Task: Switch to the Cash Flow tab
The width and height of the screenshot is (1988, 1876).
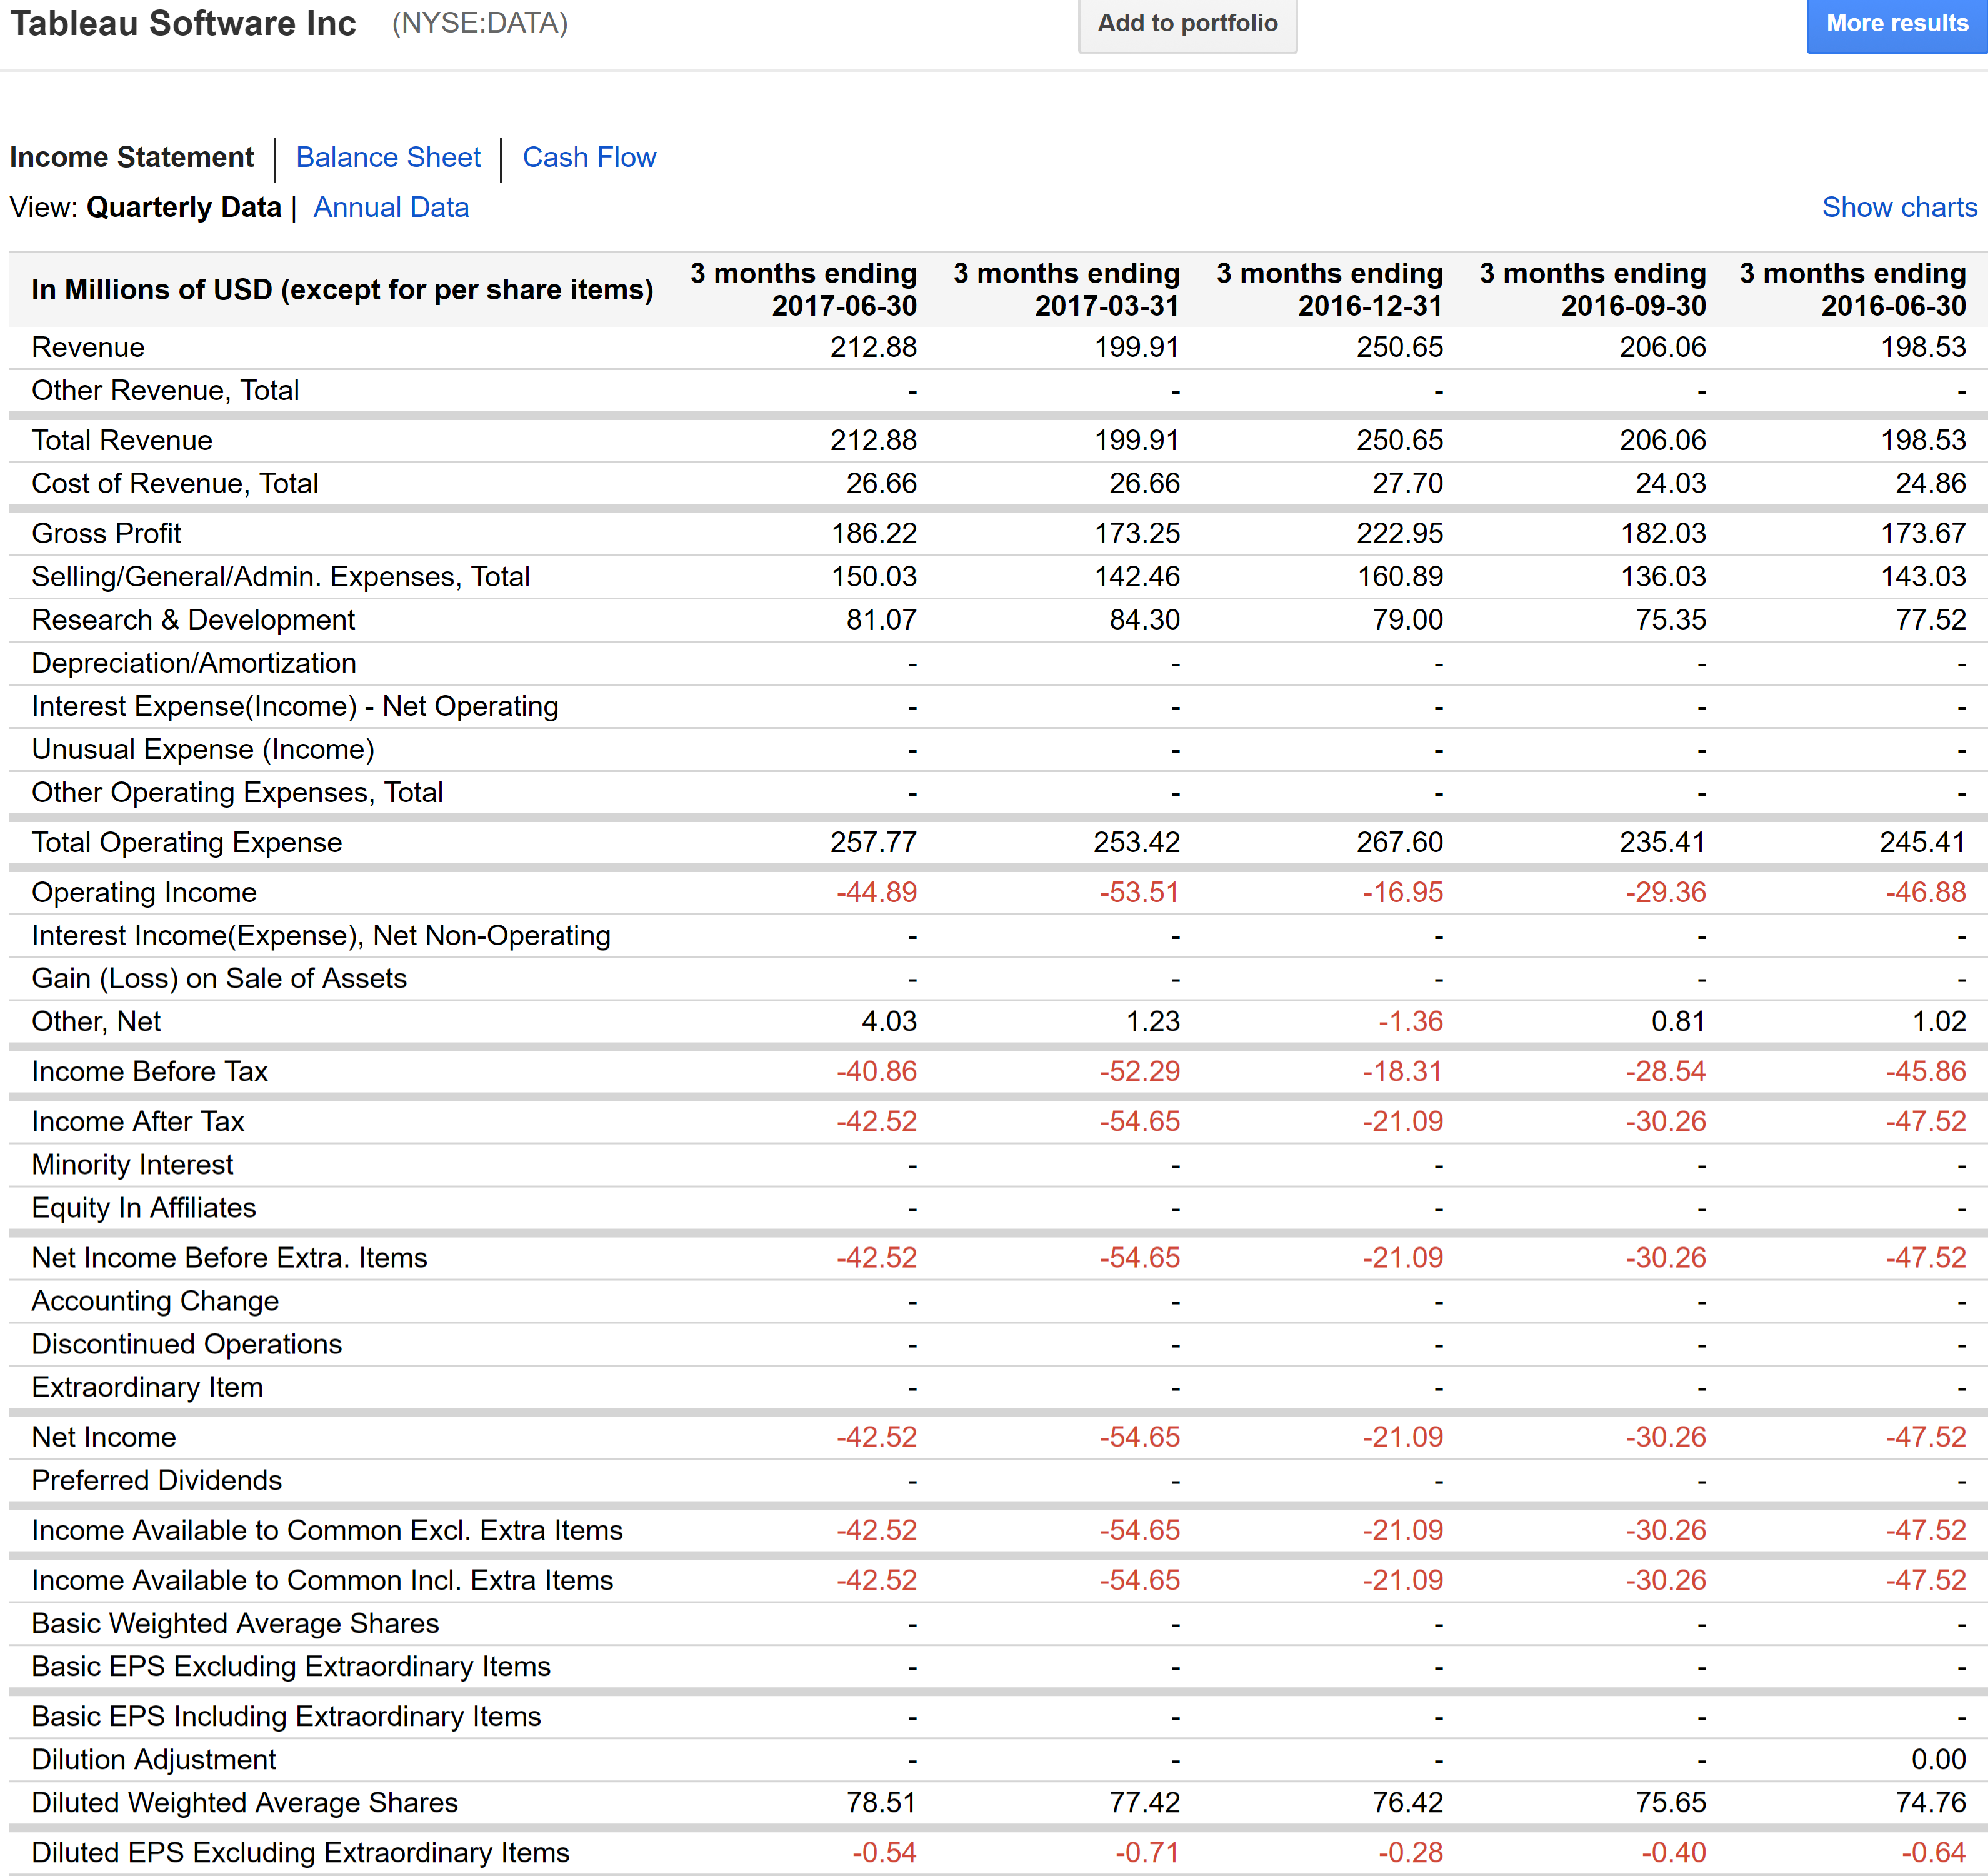Action: [589, 158]
